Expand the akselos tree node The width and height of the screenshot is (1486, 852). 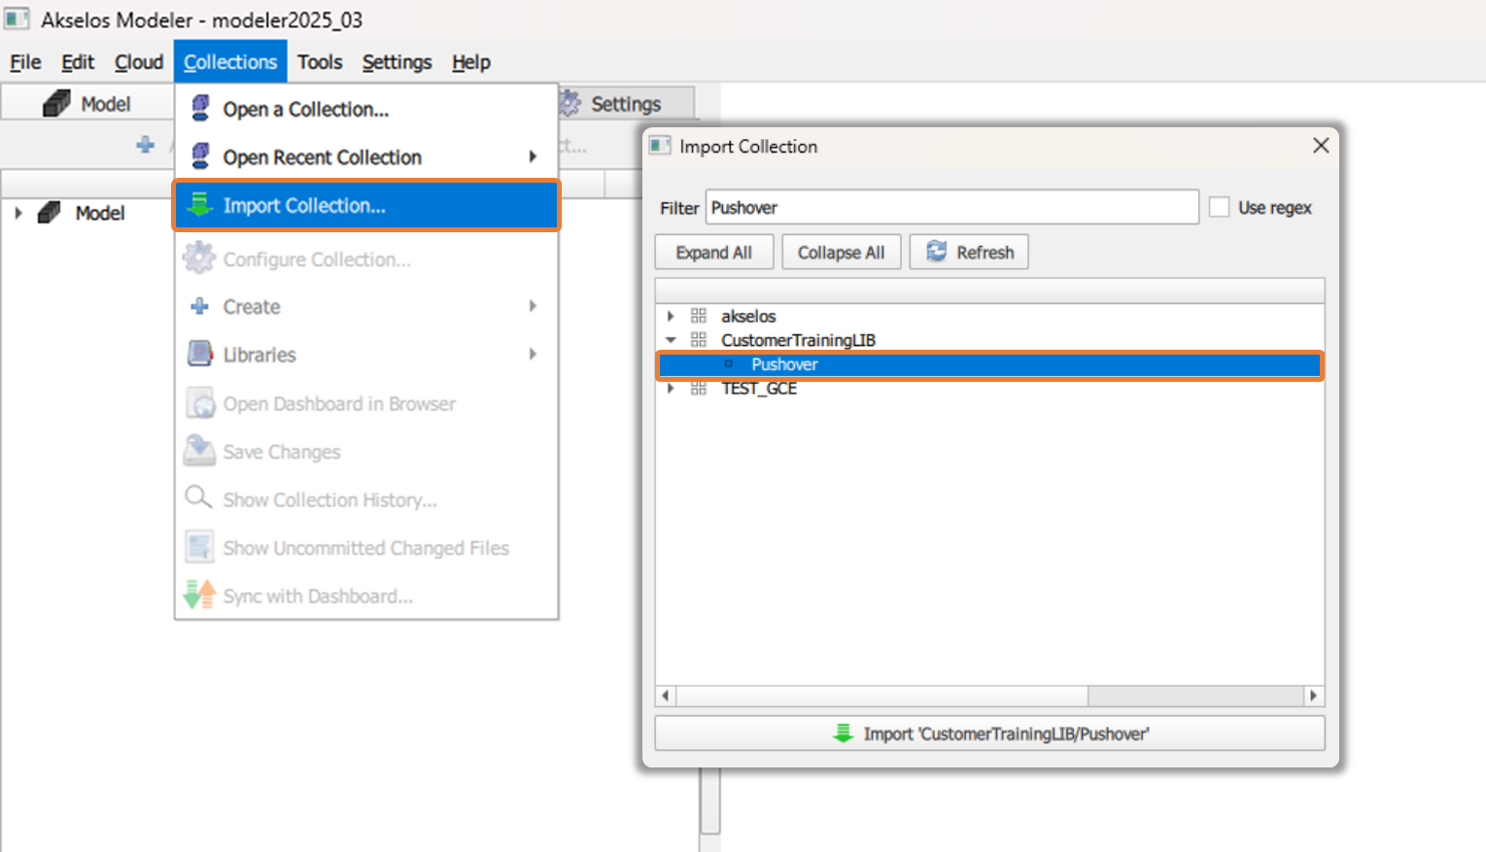(671, 316)
